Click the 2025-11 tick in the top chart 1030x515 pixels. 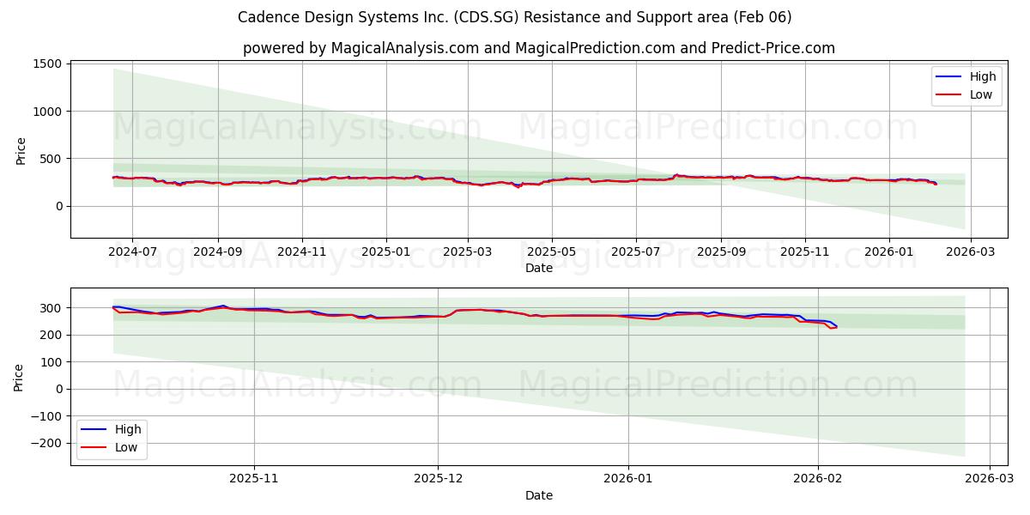click(x=805, y=252)
